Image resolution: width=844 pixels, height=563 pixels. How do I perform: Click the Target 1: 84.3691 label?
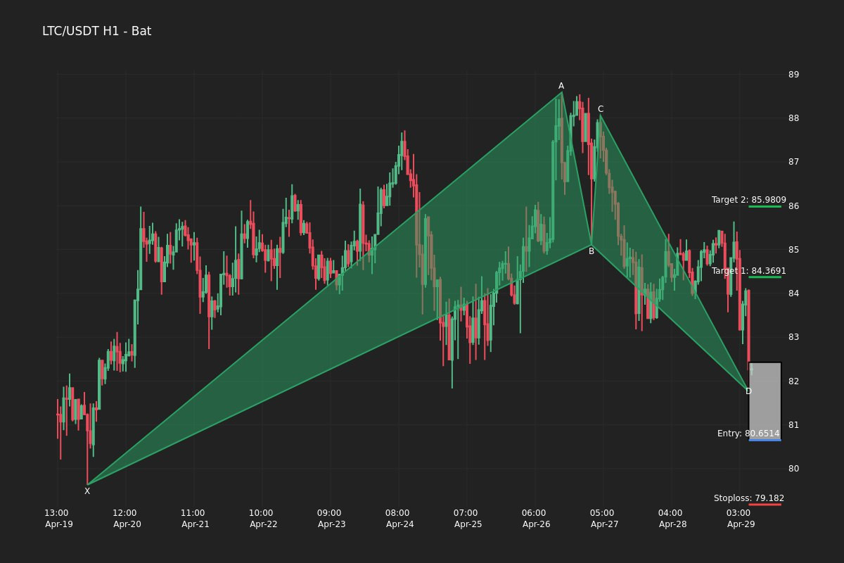(749, 271)
